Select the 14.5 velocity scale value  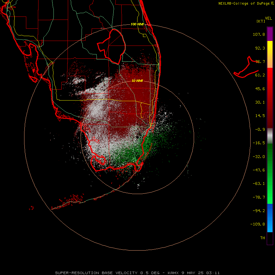[x=260, y=116]
